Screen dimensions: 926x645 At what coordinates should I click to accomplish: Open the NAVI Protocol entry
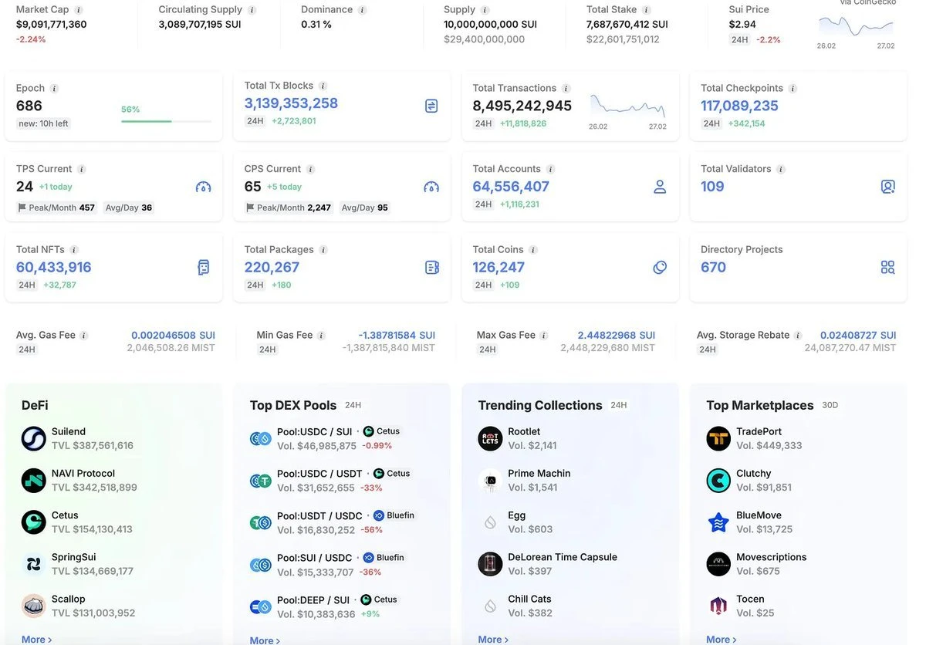83,474
